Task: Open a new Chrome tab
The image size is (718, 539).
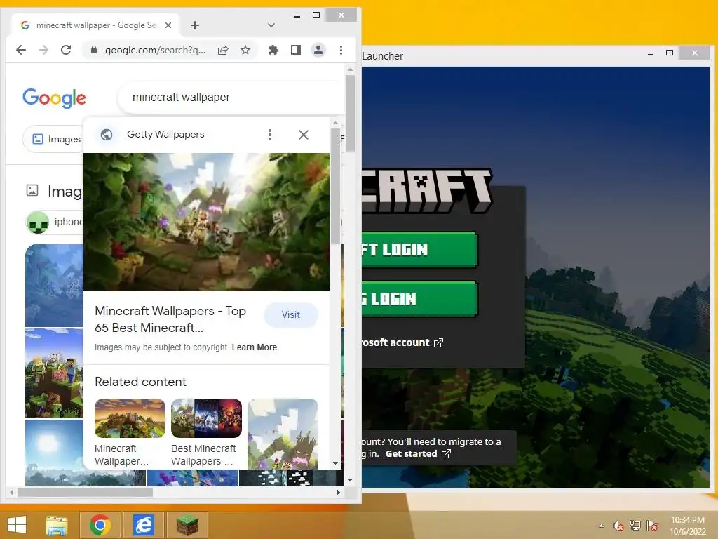Action: pyautogui.click(x=195, y=25)
